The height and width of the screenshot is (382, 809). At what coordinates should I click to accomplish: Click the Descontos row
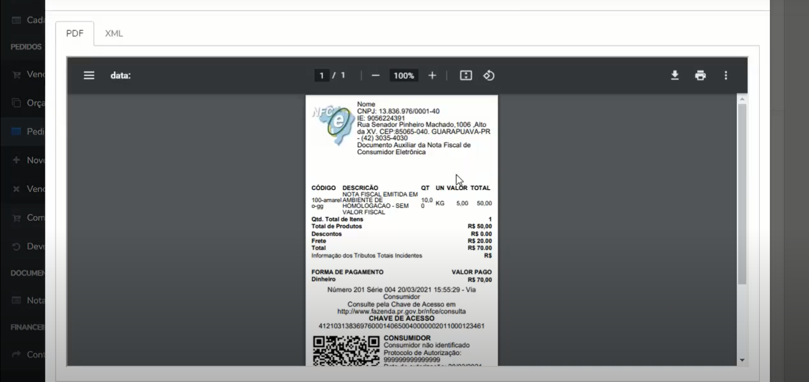(401, 234)
